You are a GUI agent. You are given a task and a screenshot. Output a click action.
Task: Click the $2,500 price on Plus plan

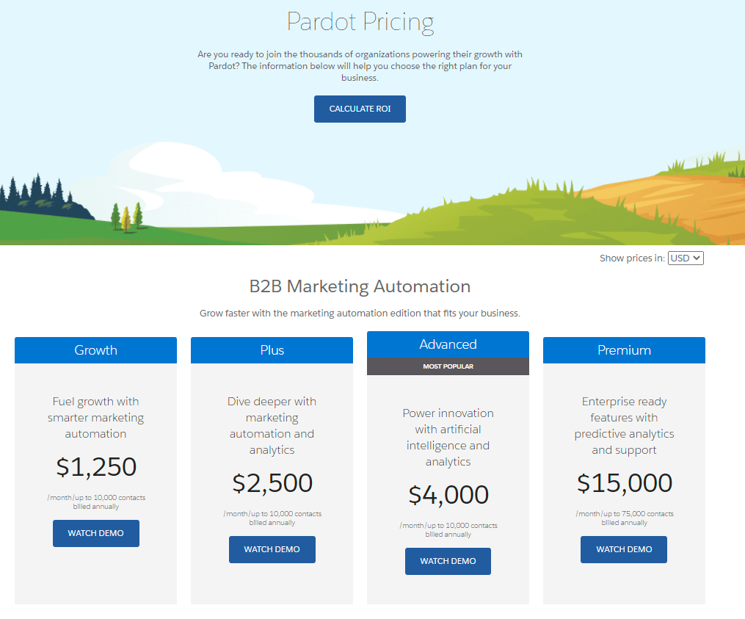[272, 484]
